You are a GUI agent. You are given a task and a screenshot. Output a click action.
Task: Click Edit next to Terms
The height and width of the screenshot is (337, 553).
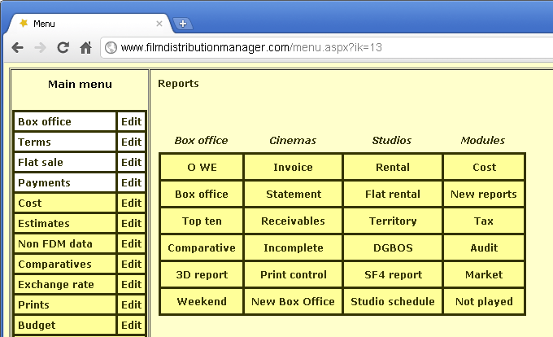coord(132,142)
